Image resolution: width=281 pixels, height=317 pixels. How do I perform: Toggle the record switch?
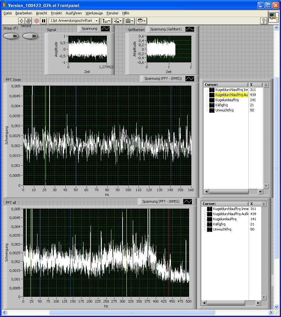coord(30,36)
